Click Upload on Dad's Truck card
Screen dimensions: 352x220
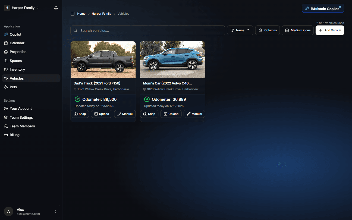[x=102, y=114]
